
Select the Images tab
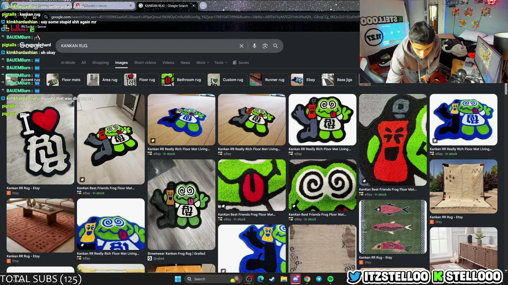click(x=121, y=63)
